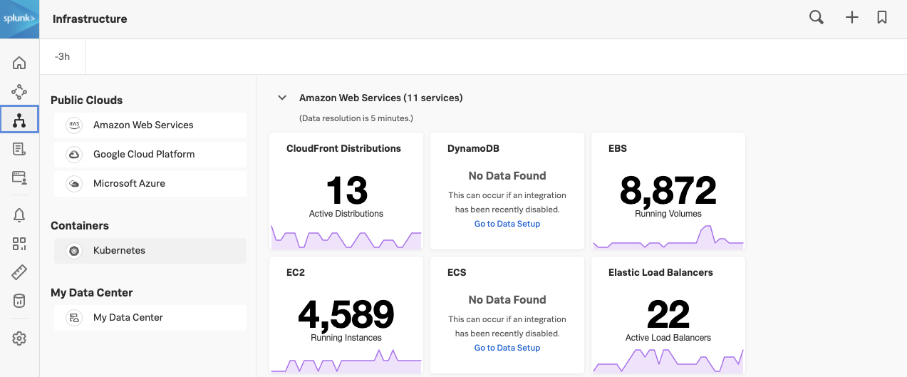Click Go to Data Setup under DynamoDB
Screen dimensions: 907x377
click(x=507, y=224)
